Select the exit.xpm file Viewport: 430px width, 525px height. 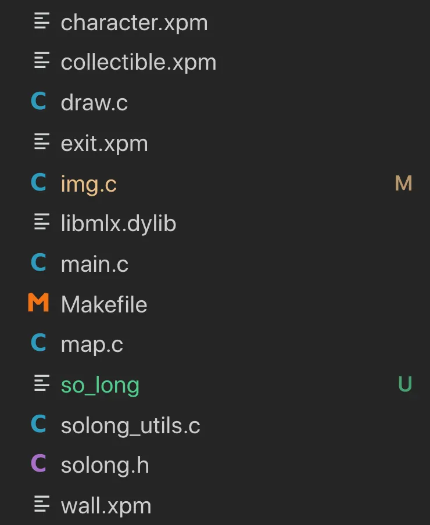[x=104, y=143]
